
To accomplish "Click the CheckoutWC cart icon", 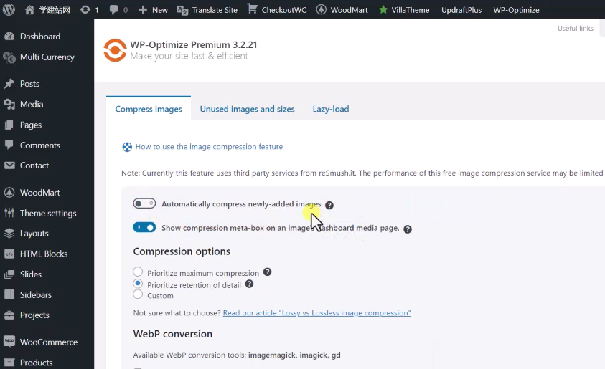I will point(253,9).
